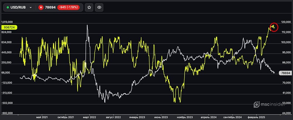This screenshot has width=293, height=120.
Task: Click the 66,000 left axis tick
Action: pyautogui.click(x=6, y=73)
